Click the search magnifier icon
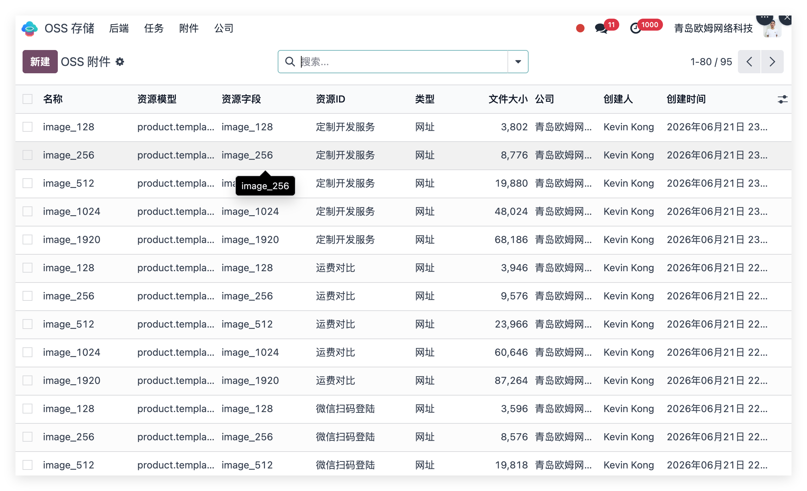The width and height of the screenshot is (807, 491). [290, 62]
